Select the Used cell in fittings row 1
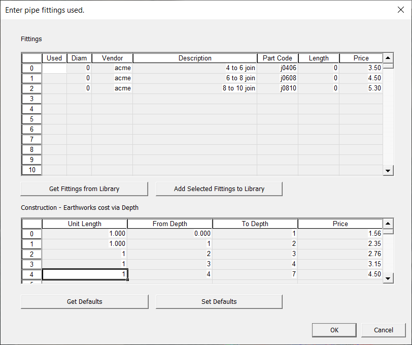 pyautogui.click(x=54, y=78)
